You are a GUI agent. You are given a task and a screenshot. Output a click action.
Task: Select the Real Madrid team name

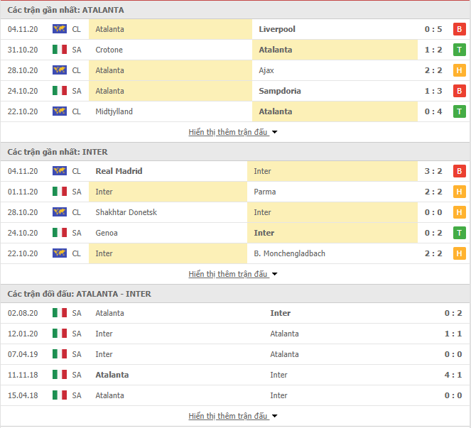[x=119, y=171]
